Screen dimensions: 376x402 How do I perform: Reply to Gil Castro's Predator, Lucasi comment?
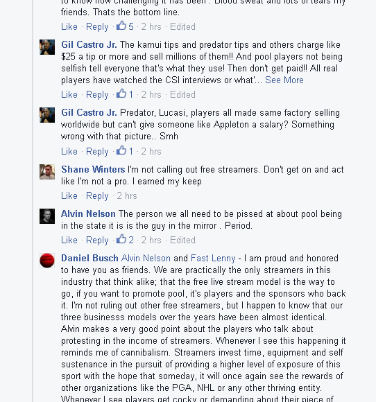tap(97, 152)
